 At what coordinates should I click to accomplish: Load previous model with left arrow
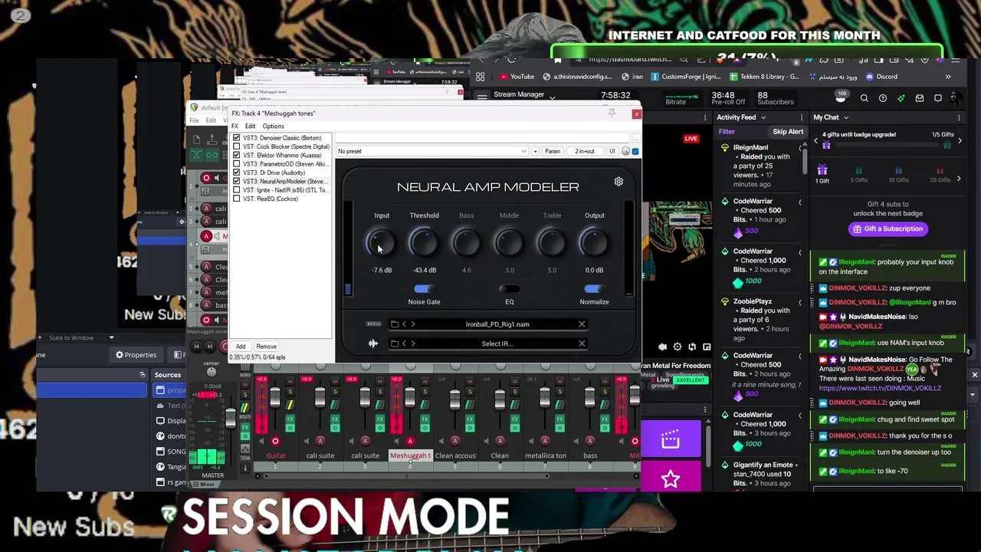405,324
